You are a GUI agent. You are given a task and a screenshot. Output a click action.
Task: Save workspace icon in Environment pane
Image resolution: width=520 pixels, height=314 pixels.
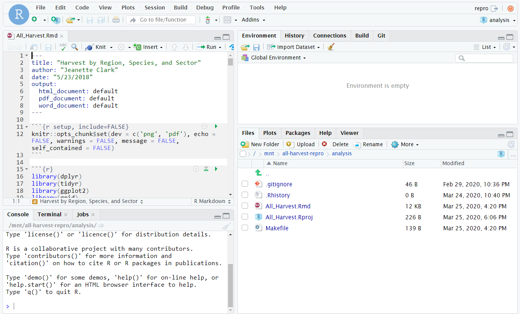click(256, 47)
